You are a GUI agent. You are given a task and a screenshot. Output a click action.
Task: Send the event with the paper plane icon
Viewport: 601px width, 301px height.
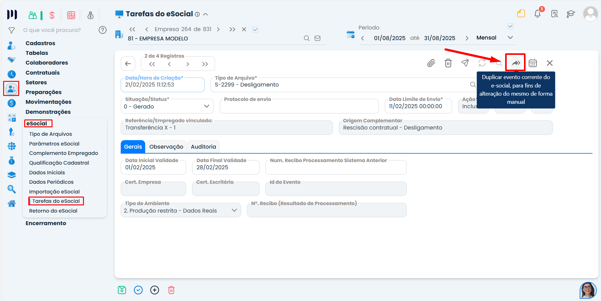pyautogui.click(x=465, y=63)
